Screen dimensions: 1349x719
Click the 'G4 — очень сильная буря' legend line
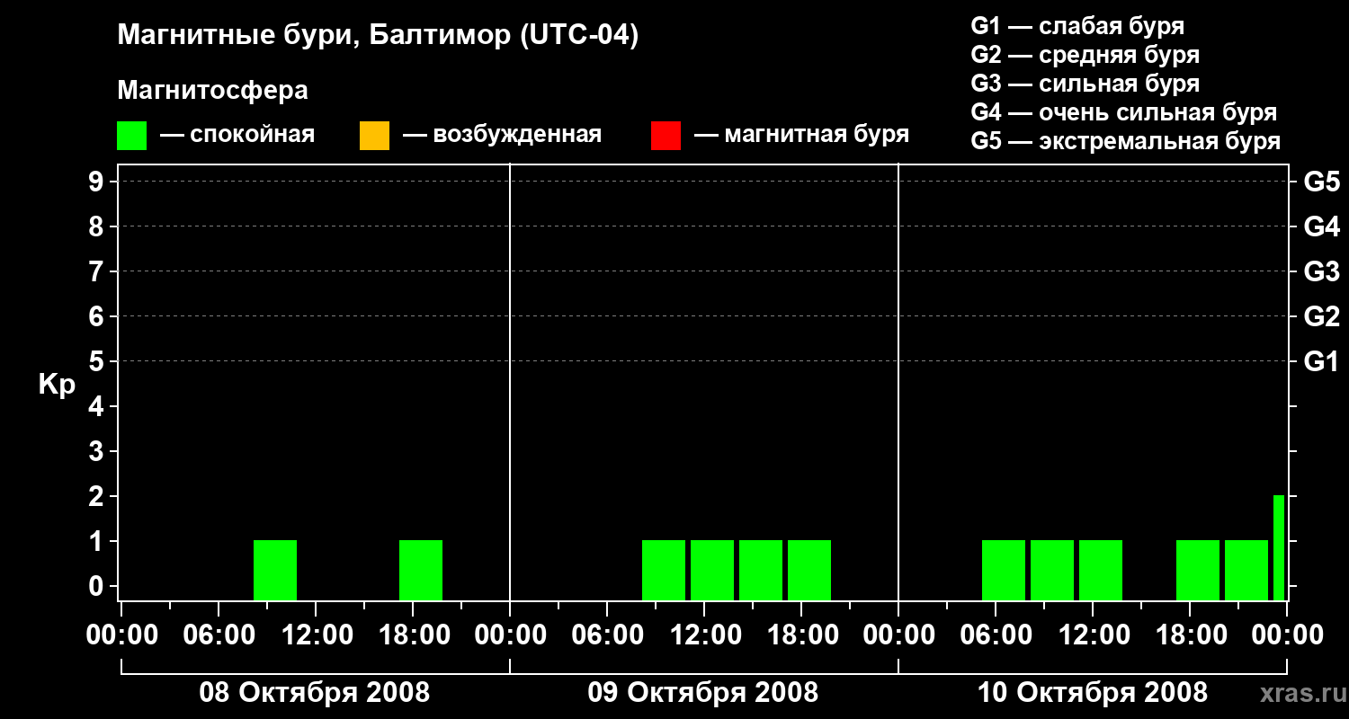pyautogui.click(x=1124, y=112)
